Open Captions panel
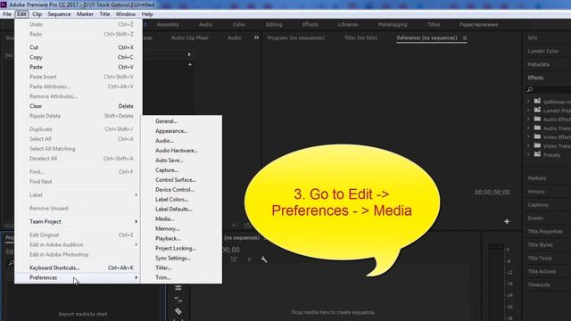 538,205
